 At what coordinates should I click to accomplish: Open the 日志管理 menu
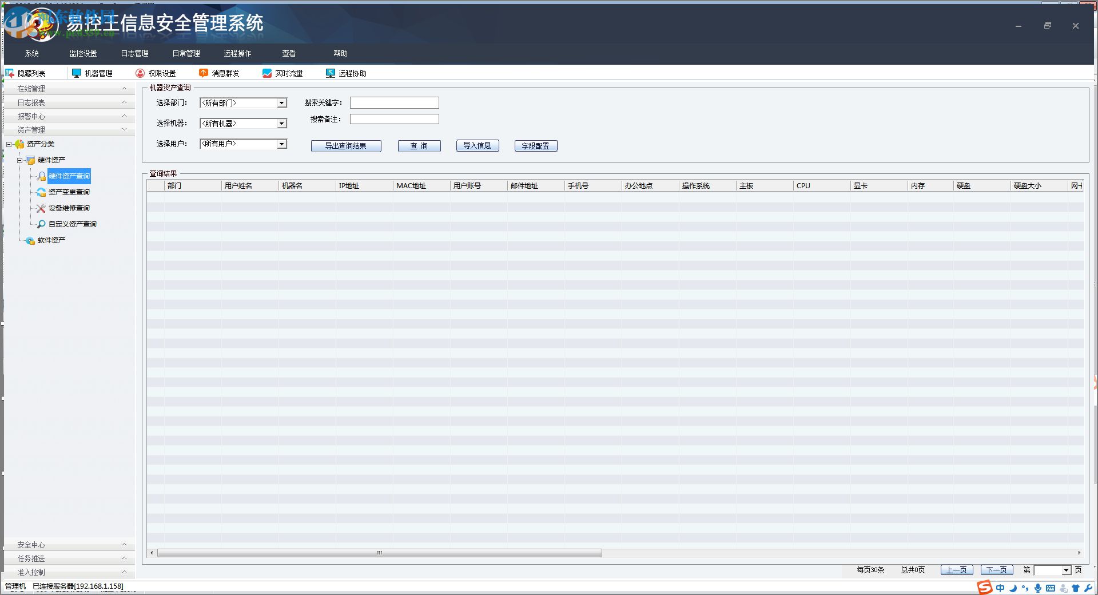tap(135, 53)
